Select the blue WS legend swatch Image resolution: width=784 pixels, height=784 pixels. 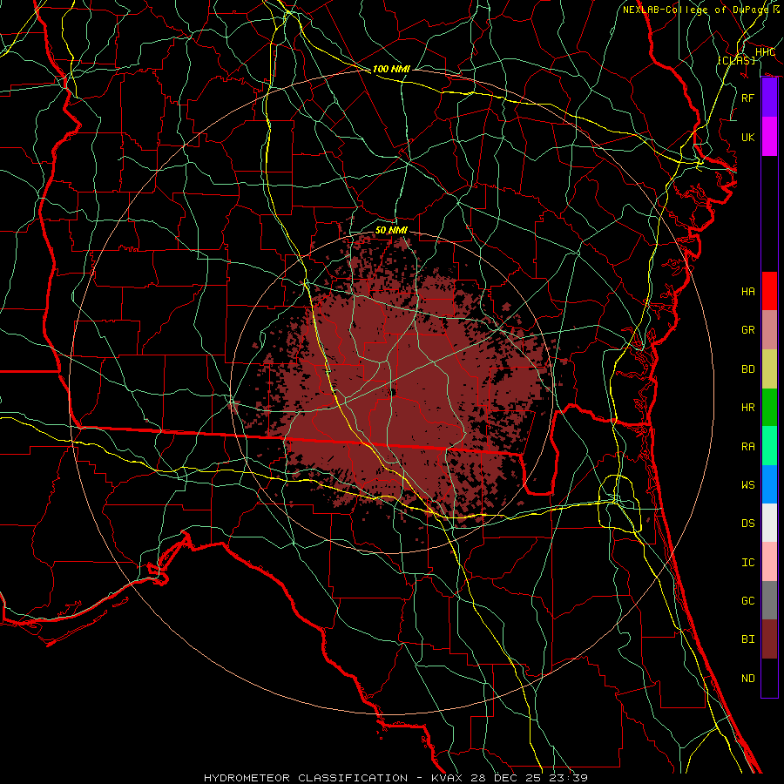click(769, 484)
